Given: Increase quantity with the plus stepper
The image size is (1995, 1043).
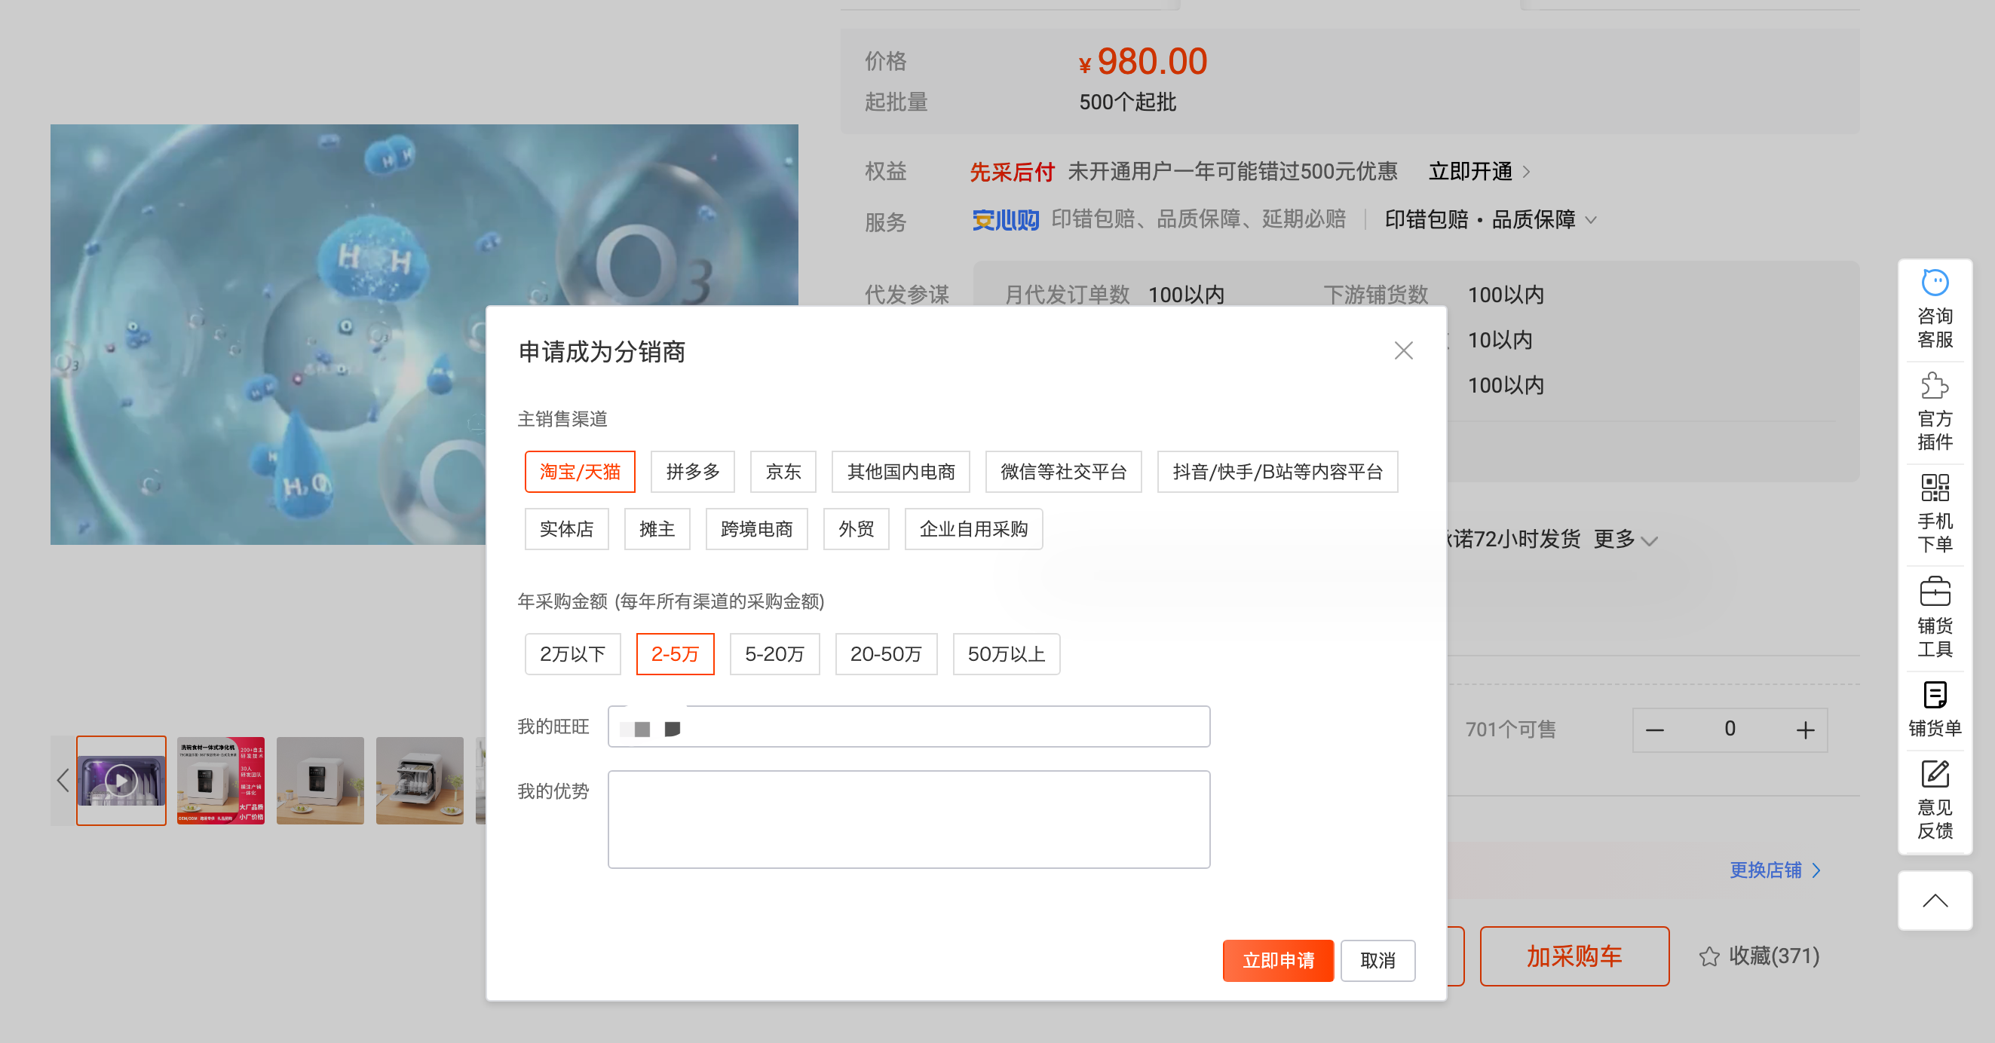Looking at the screenshot, I should tap(1804, 730).
